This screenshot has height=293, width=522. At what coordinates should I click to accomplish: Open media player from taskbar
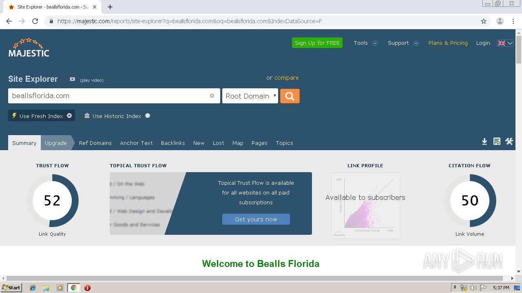coord(60,288)
